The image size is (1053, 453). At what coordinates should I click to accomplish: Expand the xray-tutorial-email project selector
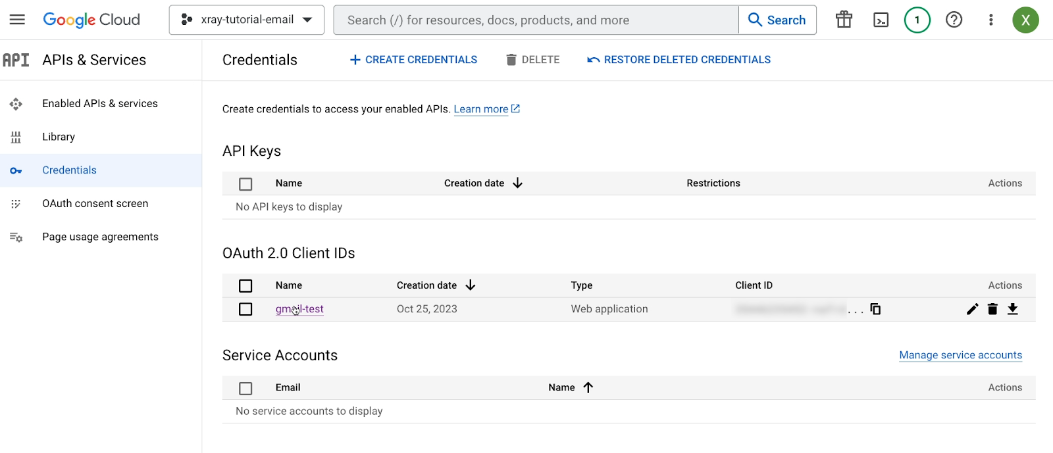pos(247,20)
